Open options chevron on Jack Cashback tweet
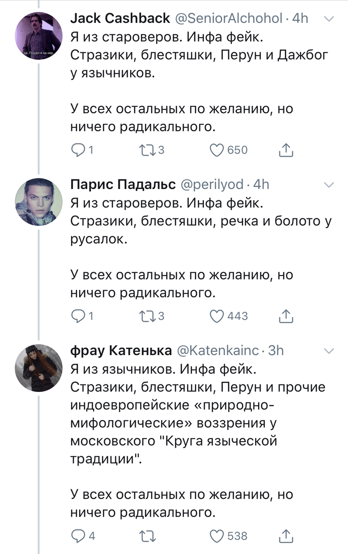 329,19
